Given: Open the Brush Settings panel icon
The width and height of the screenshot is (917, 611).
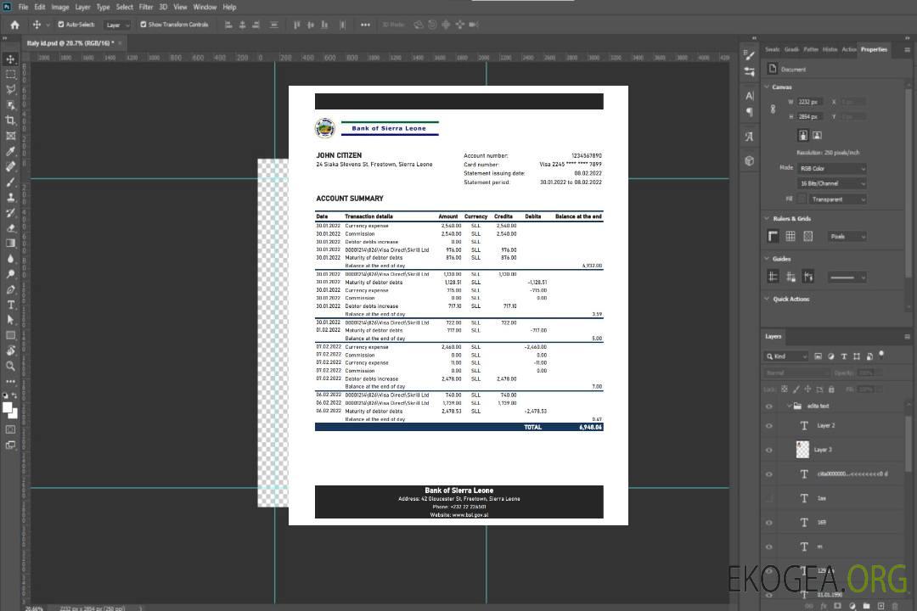Looking at the screenshot, I should pos(750,55).
